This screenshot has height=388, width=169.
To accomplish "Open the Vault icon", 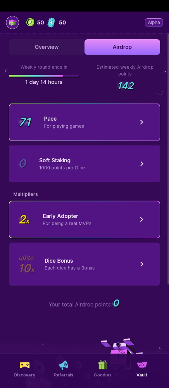I will click(x=142, y=365).
